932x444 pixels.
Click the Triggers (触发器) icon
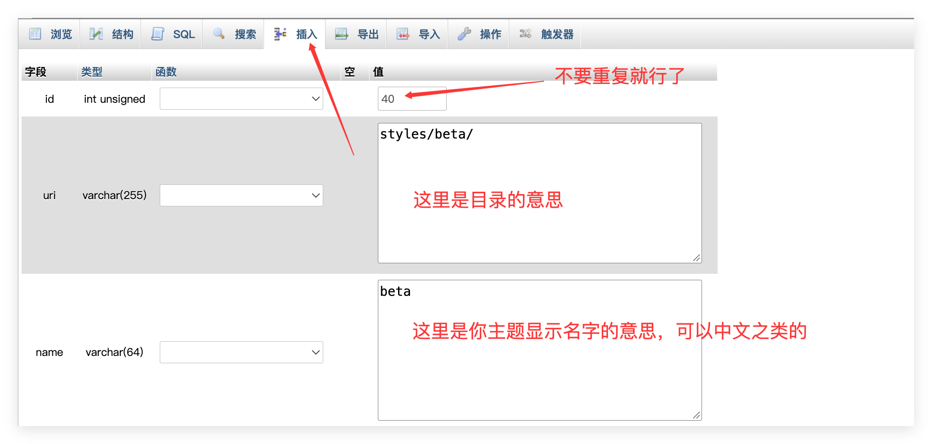tap(525, 33)
